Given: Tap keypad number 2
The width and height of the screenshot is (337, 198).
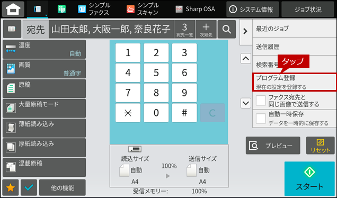Looking at the screenshot, I should click(156, 52).
